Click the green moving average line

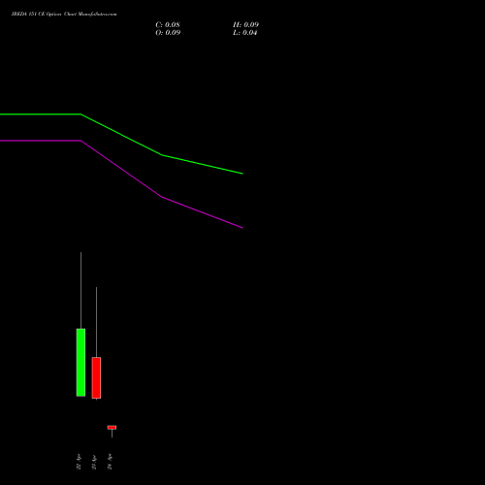pyautogui.click(x=121, y=135)
